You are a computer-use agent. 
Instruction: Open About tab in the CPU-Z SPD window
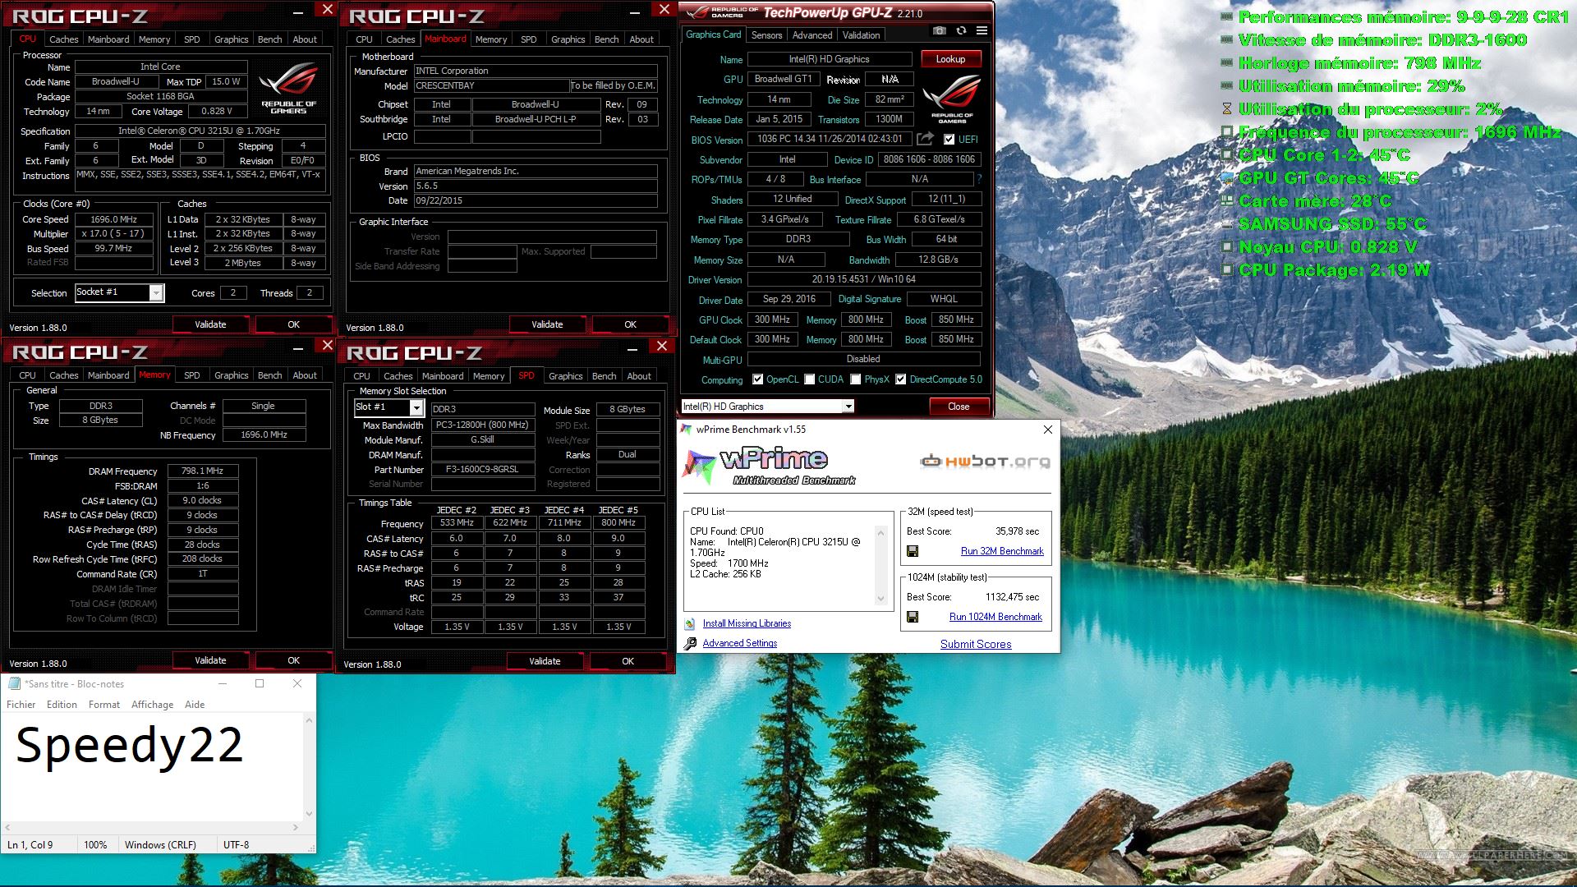639,376
